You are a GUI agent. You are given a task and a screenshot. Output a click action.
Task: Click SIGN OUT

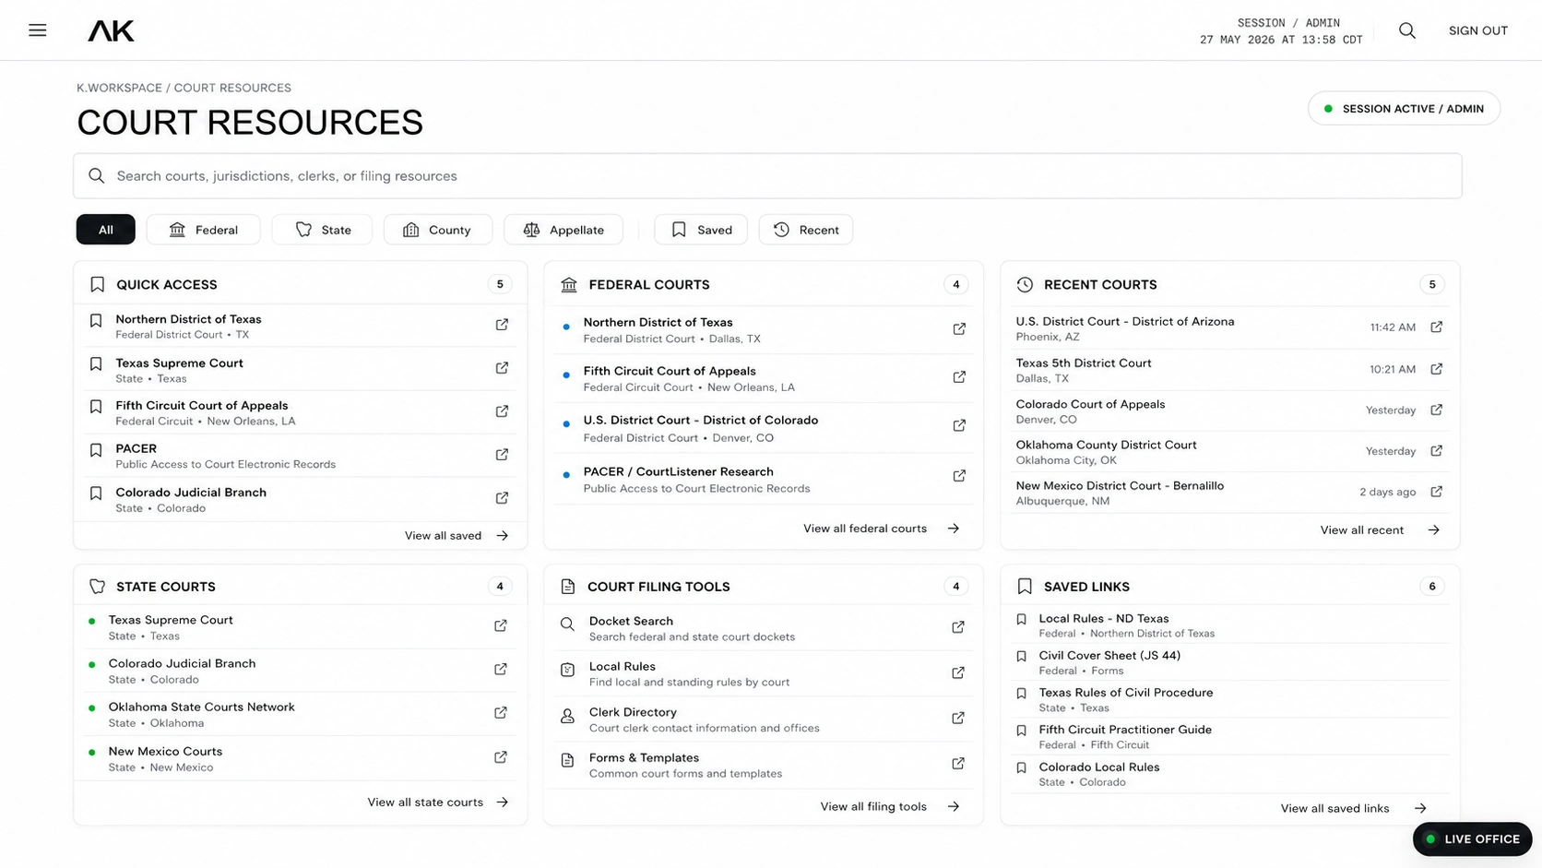pyautogui.click(x=1478, y=30)
